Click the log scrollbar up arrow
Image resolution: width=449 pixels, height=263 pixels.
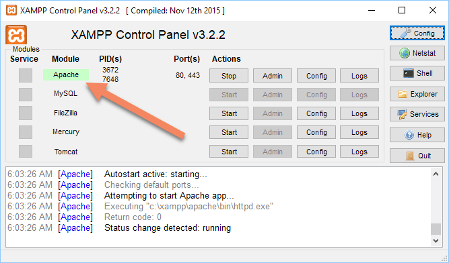[x=436, y=174]
